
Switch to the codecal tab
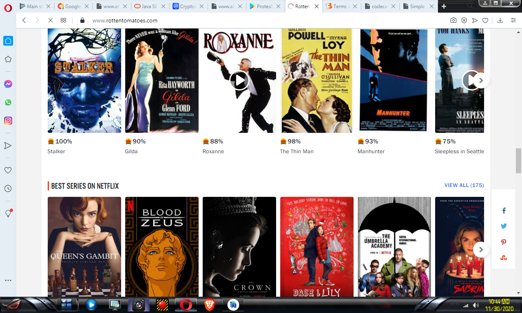(x=380, y=7)
